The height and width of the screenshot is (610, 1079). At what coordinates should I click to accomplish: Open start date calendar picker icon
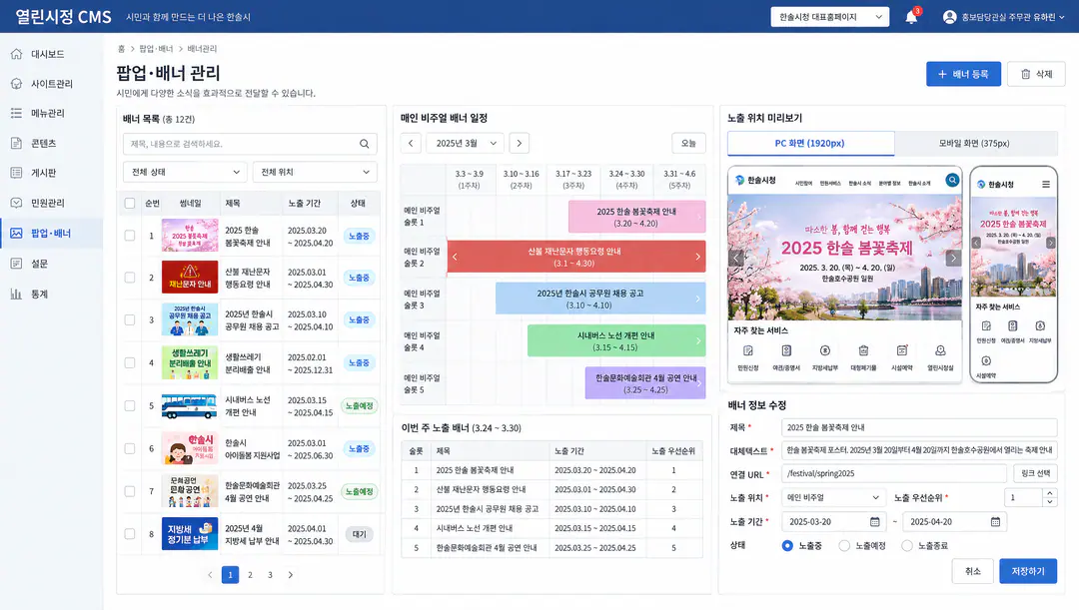[x=874, y=522]
